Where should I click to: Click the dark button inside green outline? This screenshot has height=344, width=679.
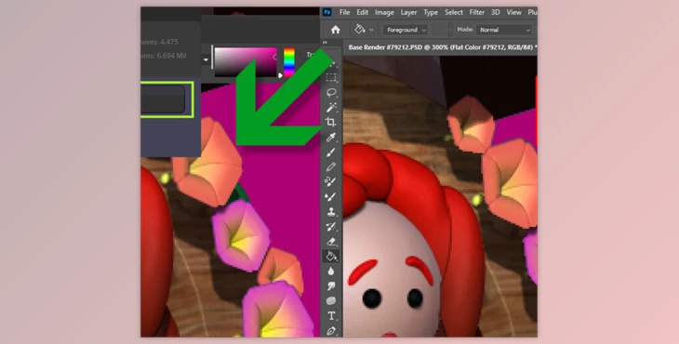[x=163, y=99]
